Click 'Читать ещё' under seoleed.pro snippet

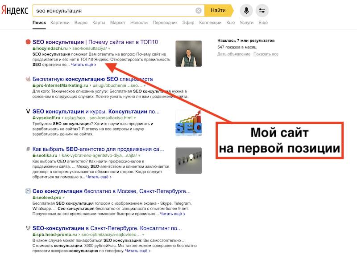[x=172, y=214]
